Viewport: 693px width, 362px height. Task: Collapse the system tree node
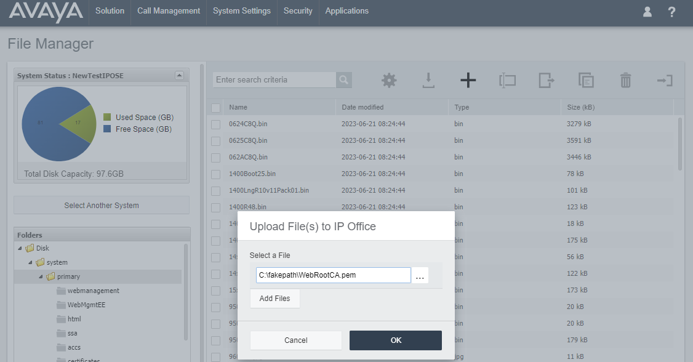30,262
